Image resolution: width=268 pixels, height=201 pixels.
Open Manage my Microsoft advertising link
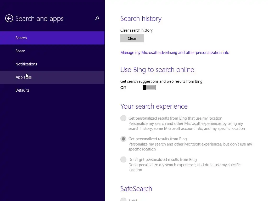pyautogui.click(x=175, y=53)
